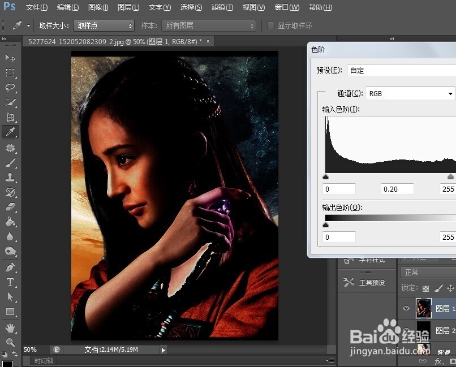Open the 视图(V) menu
This screenshot has width=456, height=367.
(253, 7)
